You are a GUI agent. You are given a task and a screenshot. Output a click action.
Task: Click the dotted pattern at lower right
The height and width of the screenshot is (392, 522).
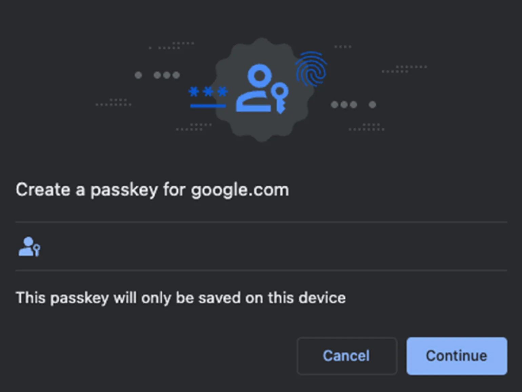click(x=367, y=128)
